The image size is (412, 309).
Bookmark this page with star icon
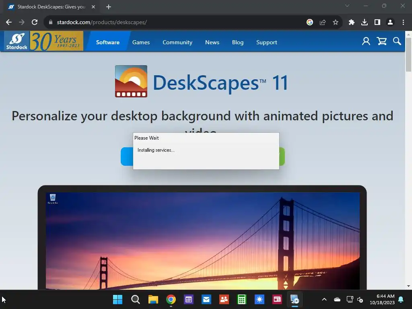336,23
